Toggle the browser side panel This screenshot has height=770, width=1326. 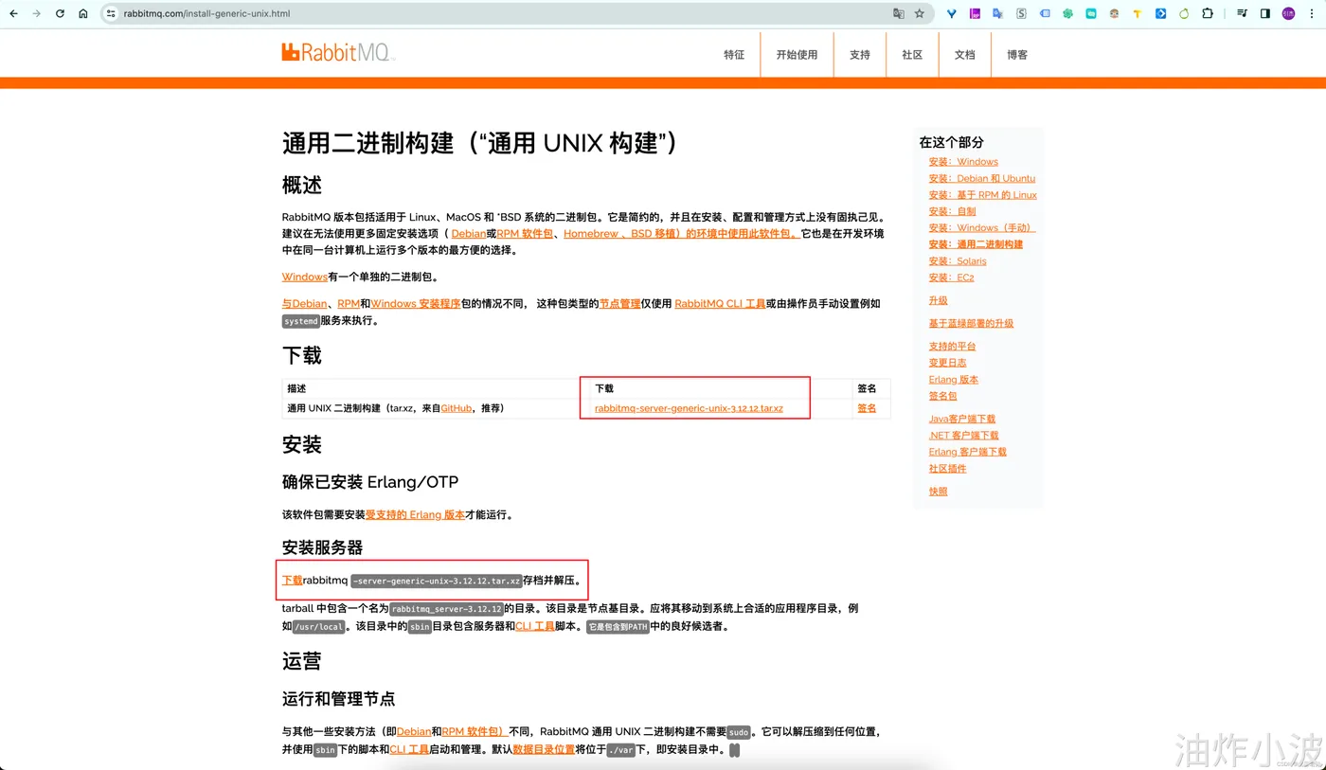[1264, 14]
